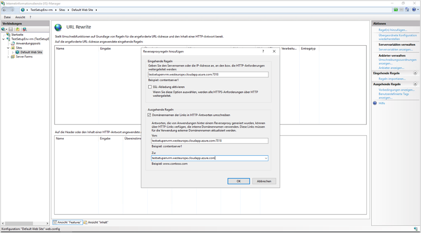Open the Zu combo box dropdown arrow
The width and height of the screenshot is (421, 233).
tap(265, 158)
